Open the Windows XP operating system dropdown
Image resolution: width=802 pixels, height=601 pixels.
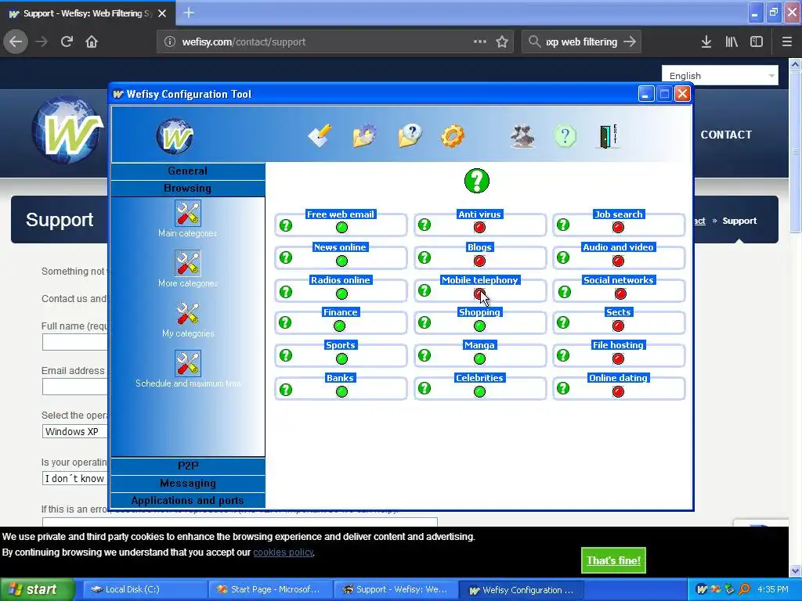(75, 431)
